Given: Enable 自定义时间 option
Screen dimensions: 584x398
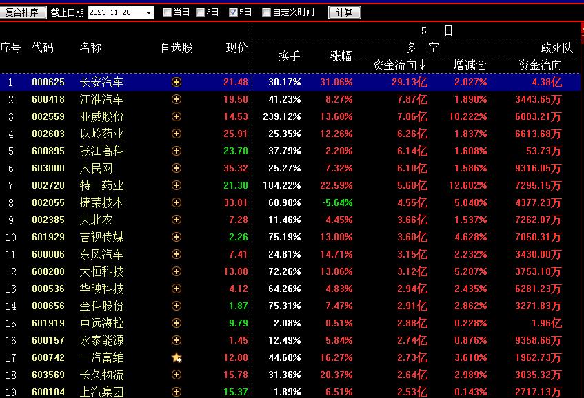Looking at the screenshot, I should point(266,11).
